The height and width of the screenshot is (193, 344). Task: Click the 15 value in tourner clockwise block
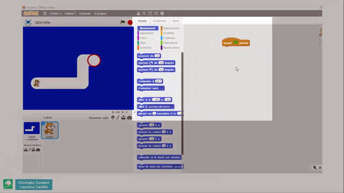tap(161, 63)
